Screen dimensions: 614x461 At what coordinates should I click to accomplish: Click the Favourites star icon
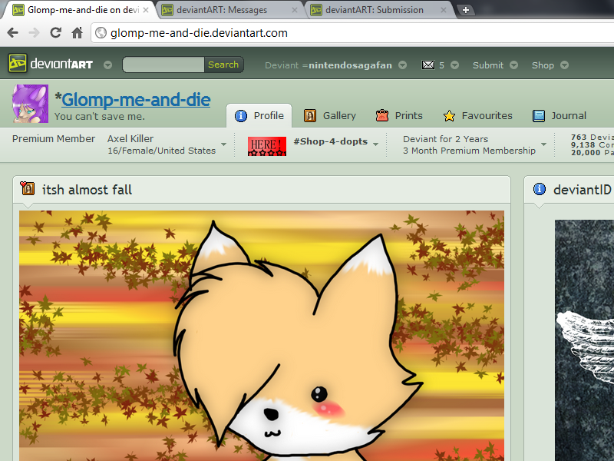(449, 116)
